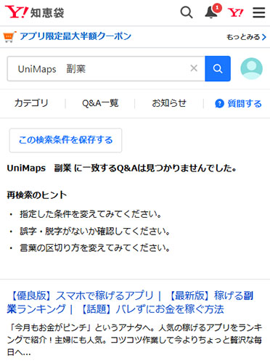Click もっとみる link

(246, 37)
